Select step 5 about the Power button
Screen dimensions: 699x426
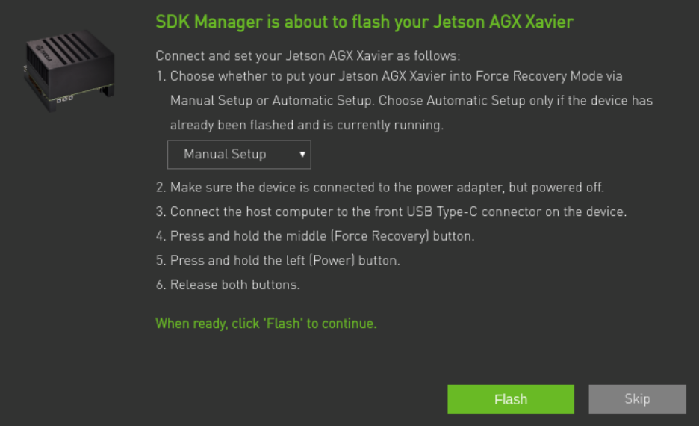pos(278,260)
